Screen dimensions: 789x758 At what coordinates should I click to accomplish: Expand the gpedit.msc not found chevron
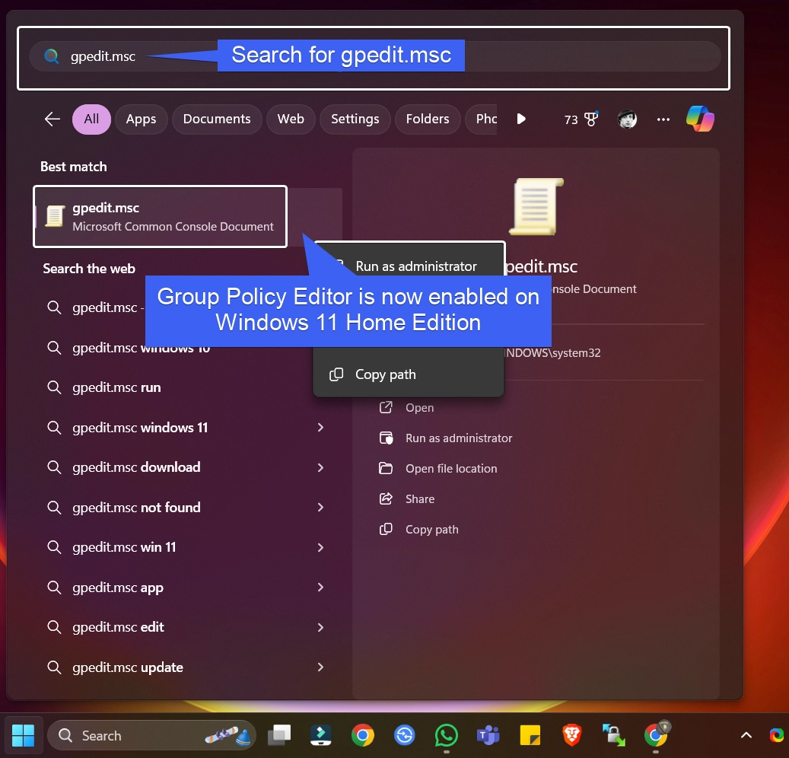point(320,508)
